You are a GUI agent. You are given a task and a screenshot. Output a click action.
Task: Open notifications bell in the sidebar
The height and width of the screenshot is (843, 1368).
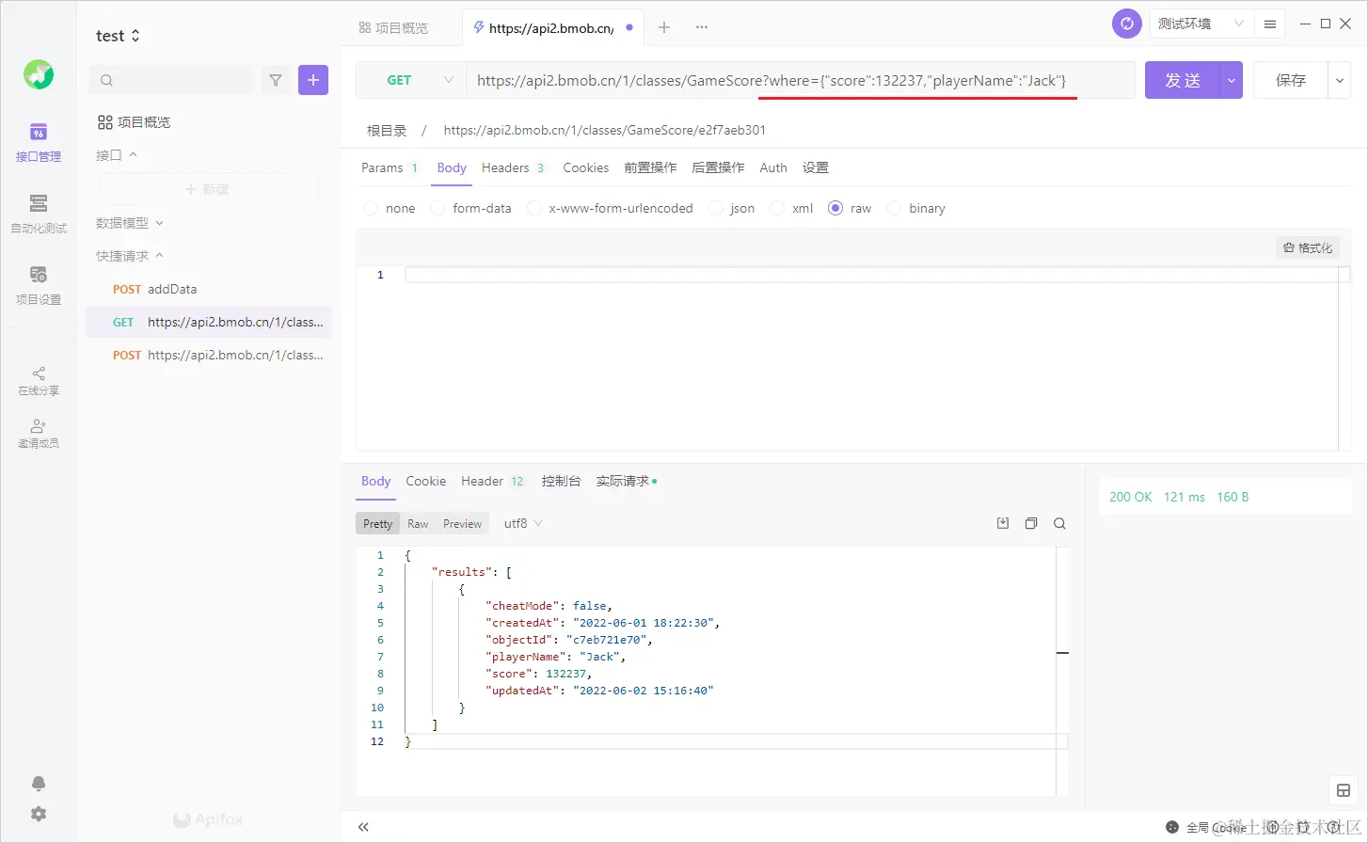tap(39, 784)
